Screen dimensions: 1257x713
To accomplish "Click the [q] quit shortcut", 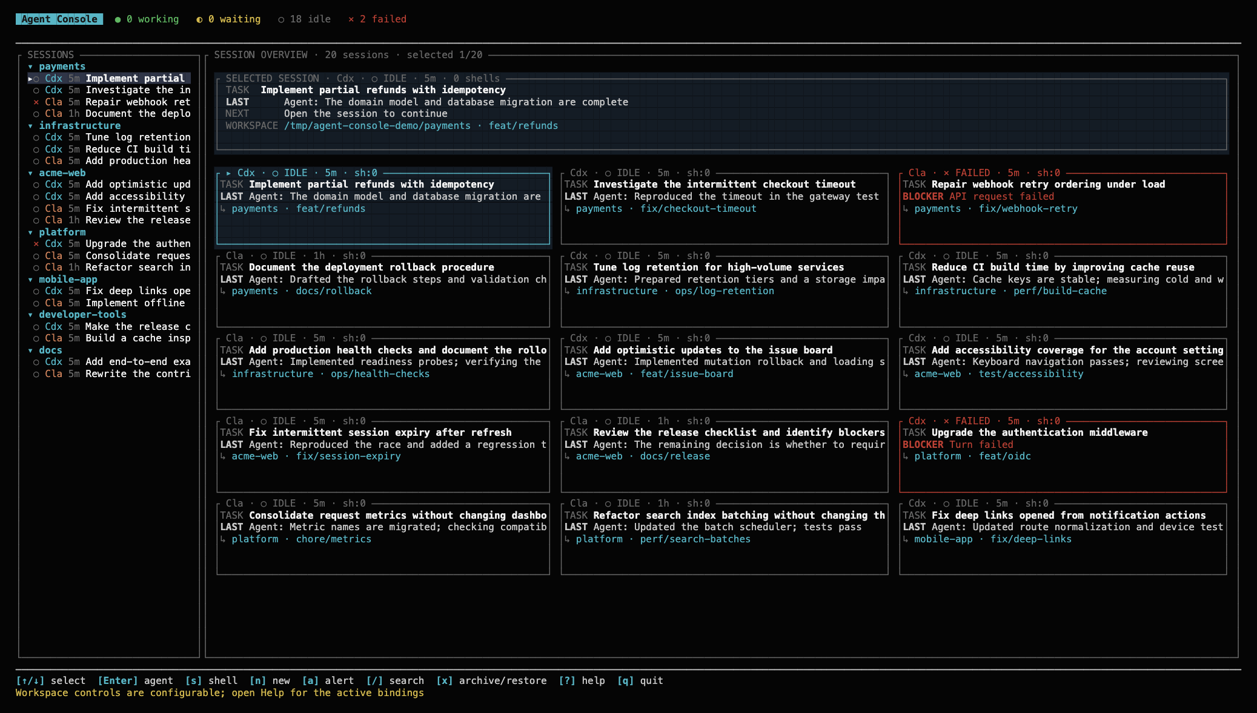I will [640, 681].
